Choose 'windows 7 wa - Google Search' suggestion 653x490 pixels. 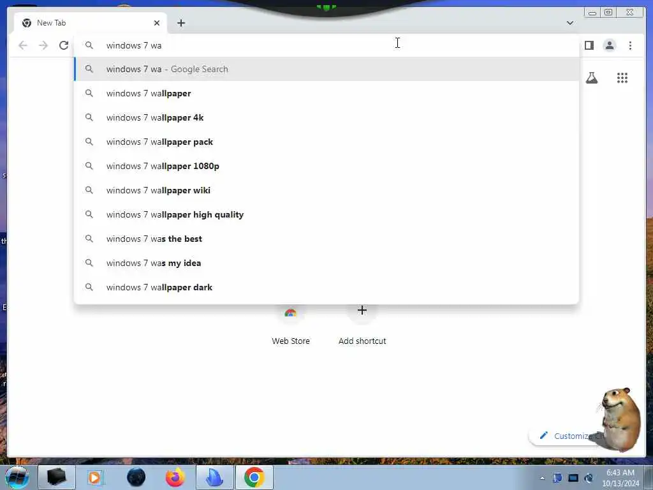click(x=326, y=69)
